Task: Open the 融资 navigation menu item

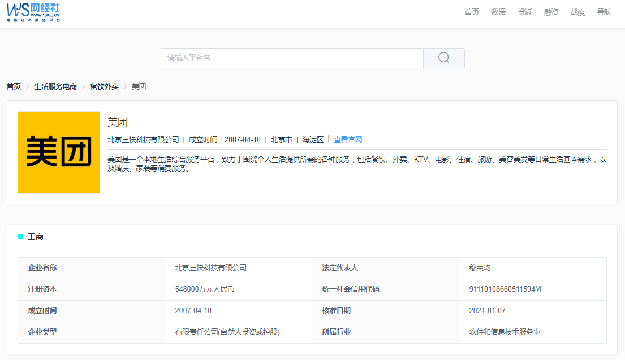Action: click(x=551, y=12)
